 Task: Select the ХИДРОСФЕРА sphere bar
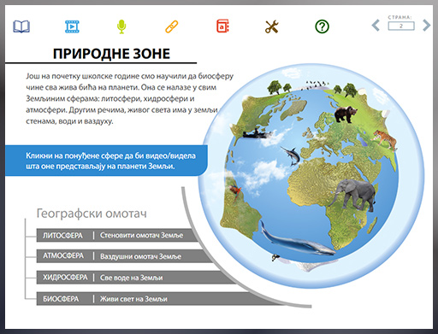[x=137, y=278]
